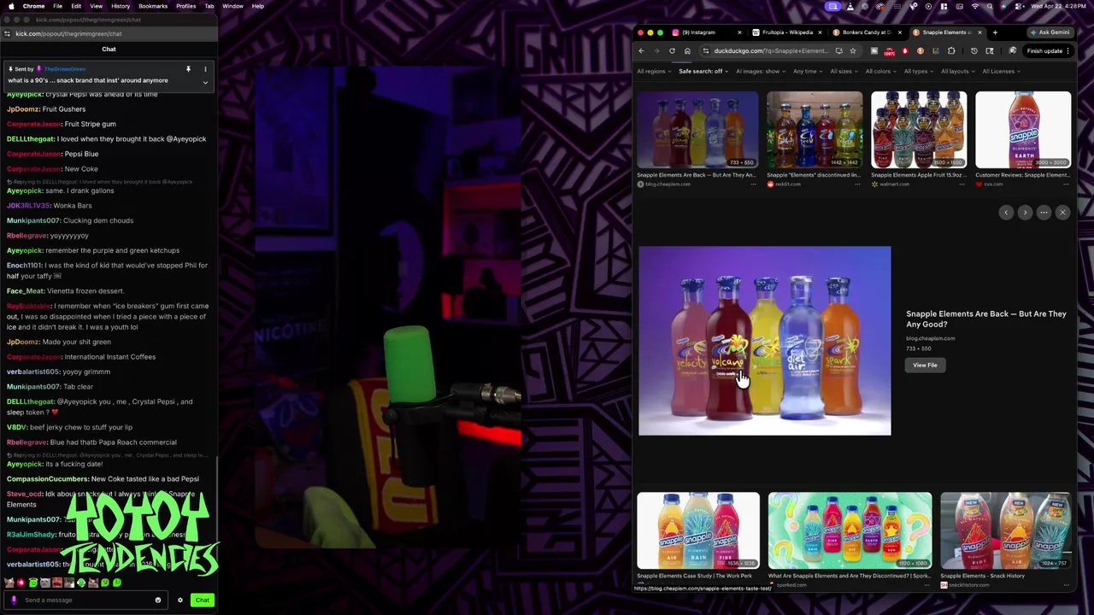Open the All colors filter
The width and height of the screenshot is (1094, 615).
tap(881, 72)
